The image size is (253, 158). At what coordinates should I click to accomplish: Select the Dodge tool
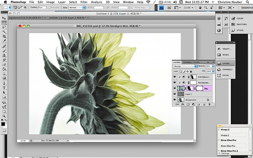[4, 79]
